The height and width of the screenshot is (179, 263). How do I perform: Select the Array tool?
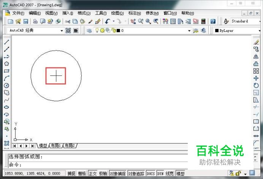tap(256, 71)
